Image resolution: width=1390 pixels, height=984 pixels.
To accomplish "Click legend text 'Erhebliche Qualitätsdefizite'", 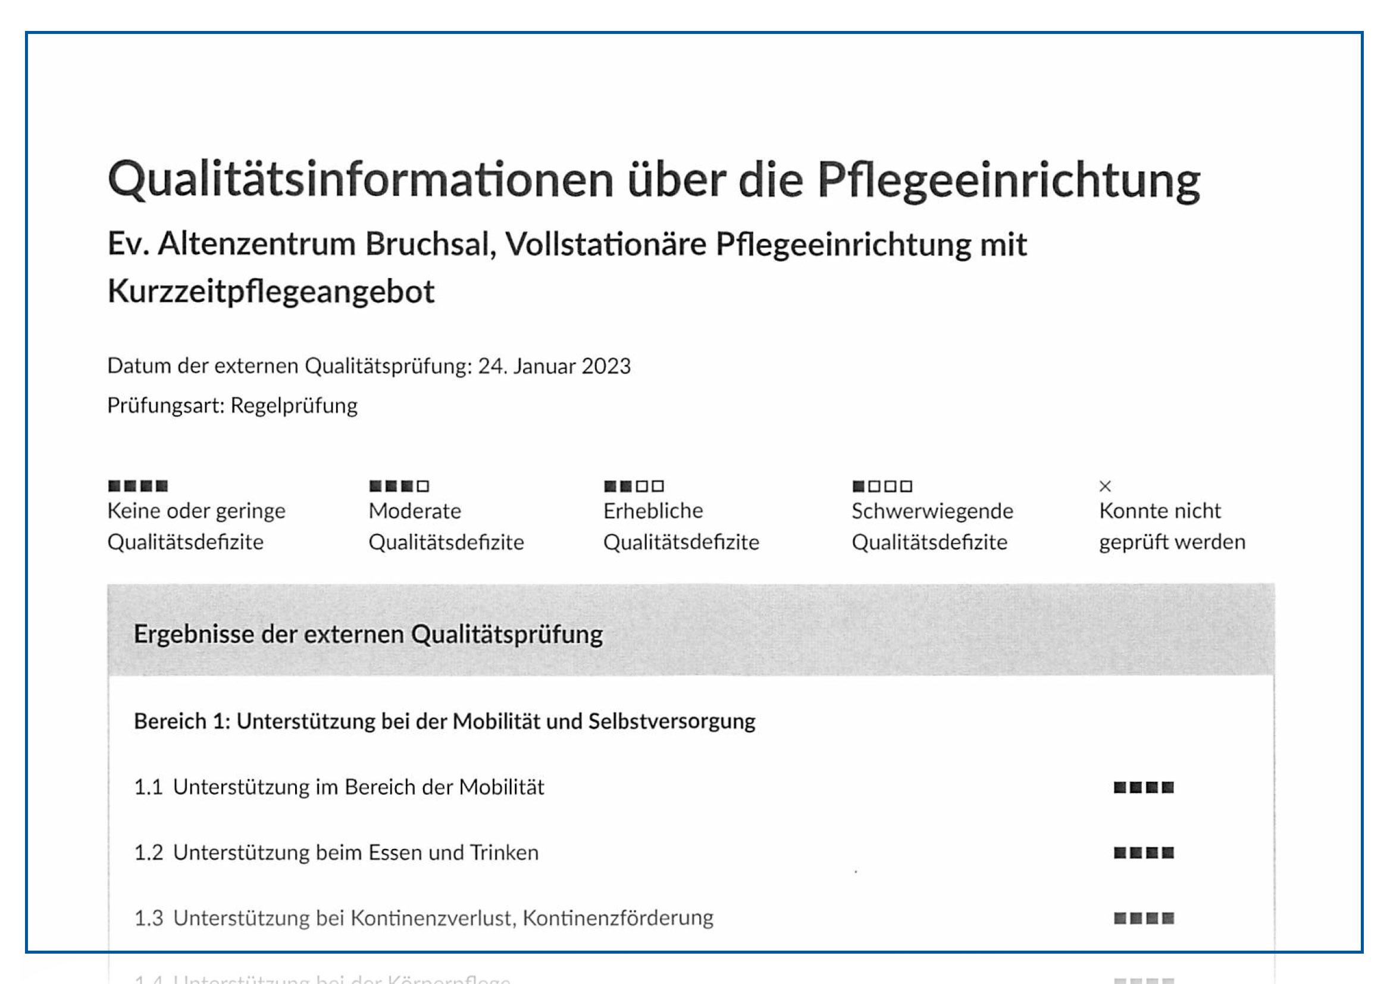I will point(682,527).
